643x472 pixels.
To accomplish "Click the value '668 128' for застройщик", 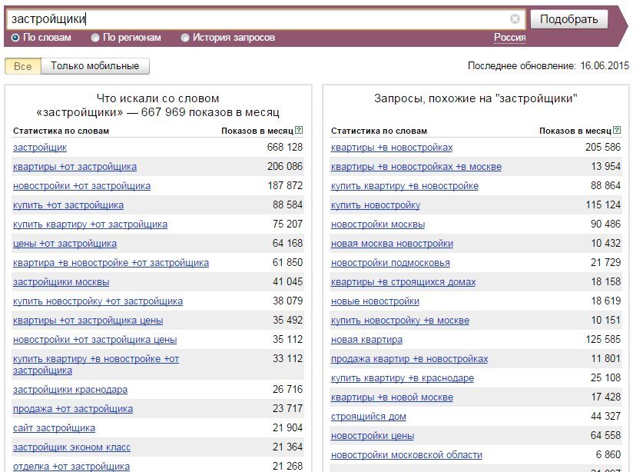I will [x=284, y=147].
